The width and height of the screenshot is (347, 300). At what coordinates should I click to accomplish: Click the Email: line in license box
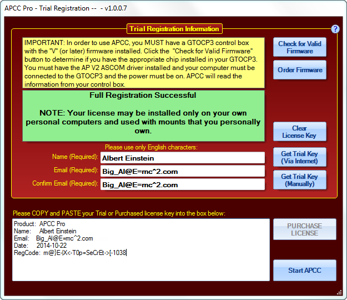[53, 238]
